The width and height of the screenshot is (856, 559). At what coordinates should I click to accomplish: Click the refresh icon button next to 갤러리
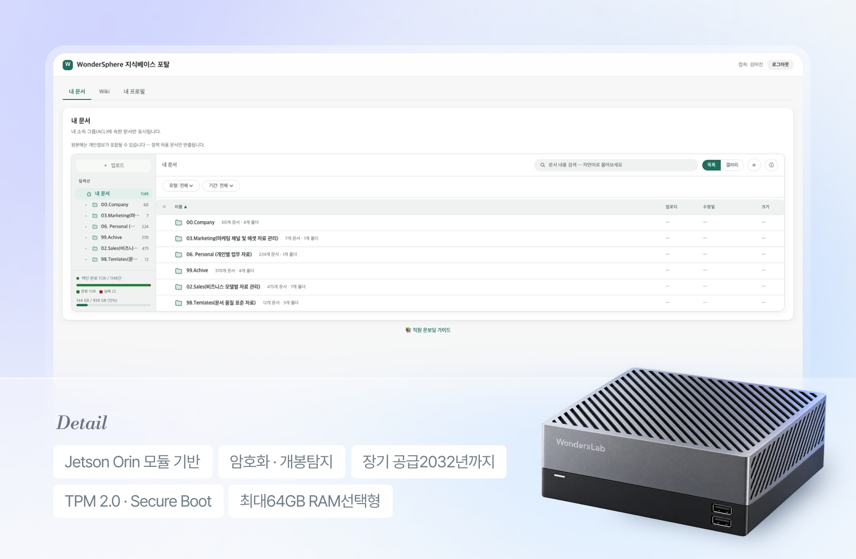click(x=754, y=165)
